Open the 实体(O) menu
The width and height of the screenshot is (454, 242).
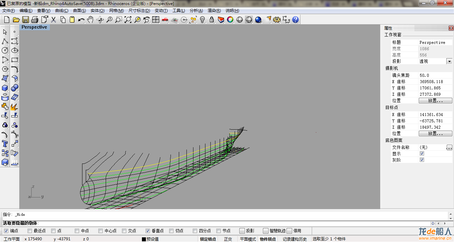click(x=97, y=11)
